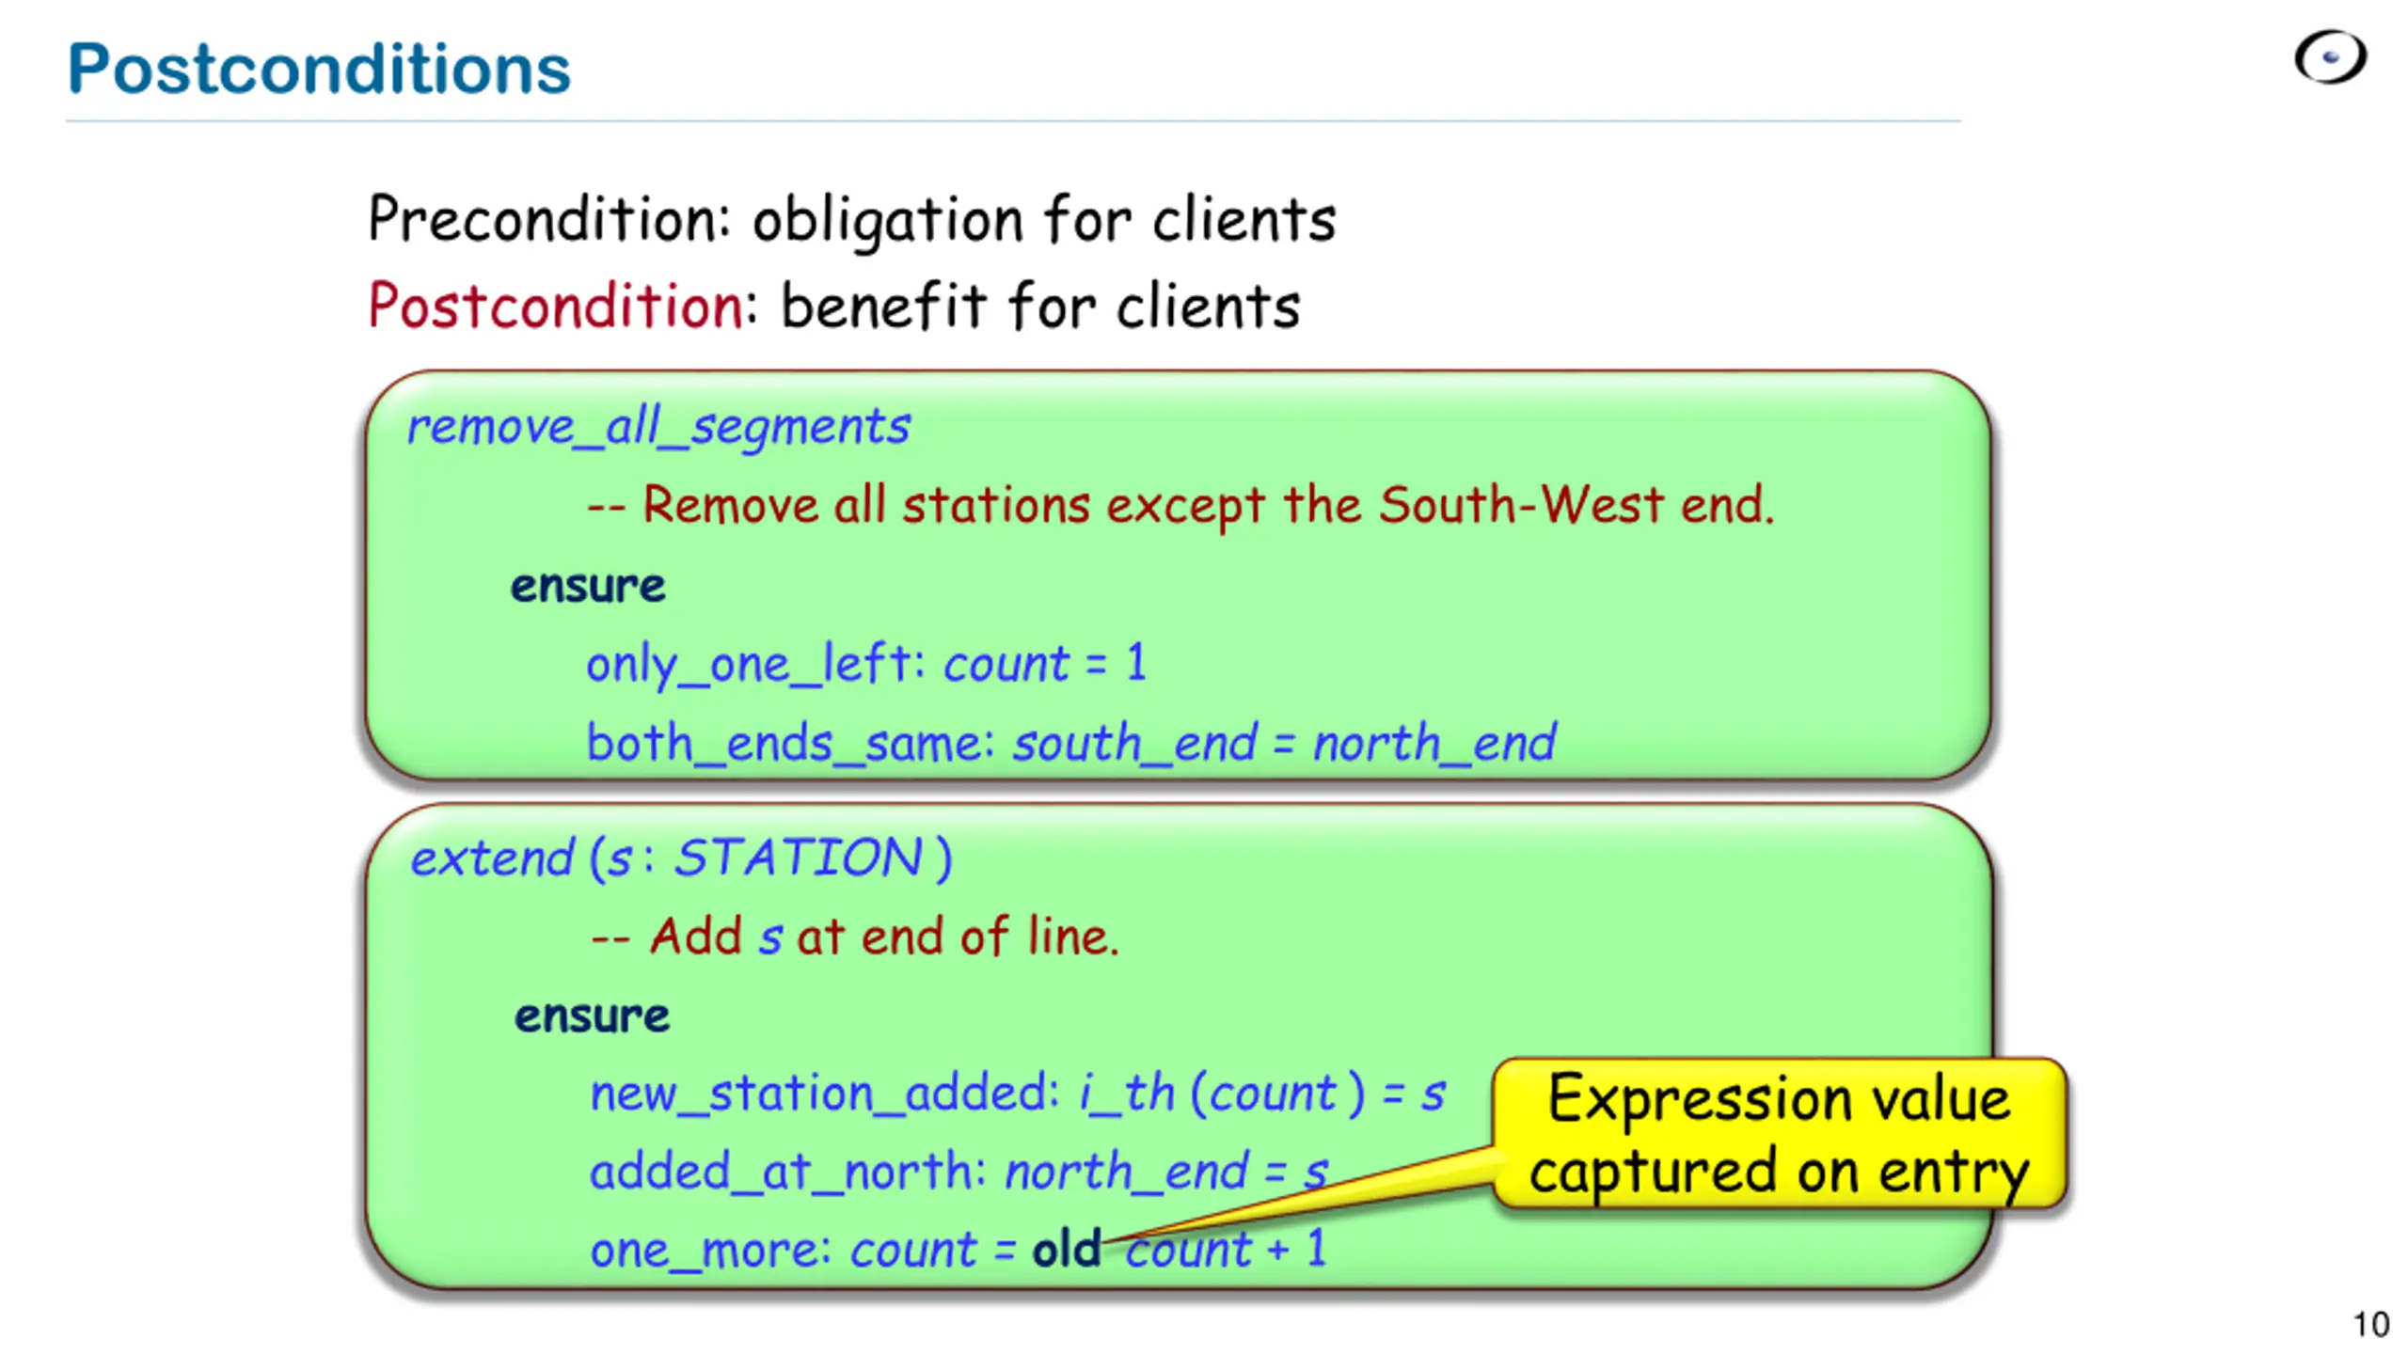The image size is (2408, 1354).
Task: Click the Precondition obligation text line
Action: pyautogui.click(x=851, y=219)
